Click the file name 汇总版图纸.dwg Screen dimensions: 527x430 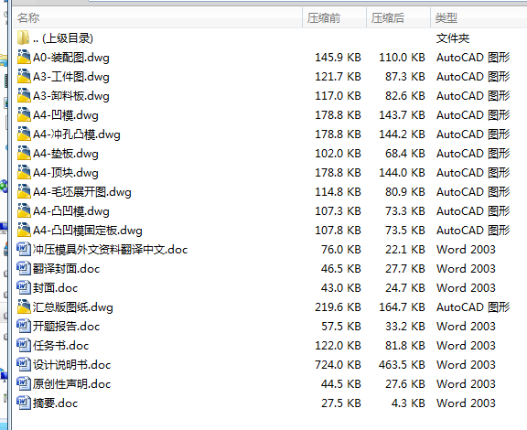73,306
